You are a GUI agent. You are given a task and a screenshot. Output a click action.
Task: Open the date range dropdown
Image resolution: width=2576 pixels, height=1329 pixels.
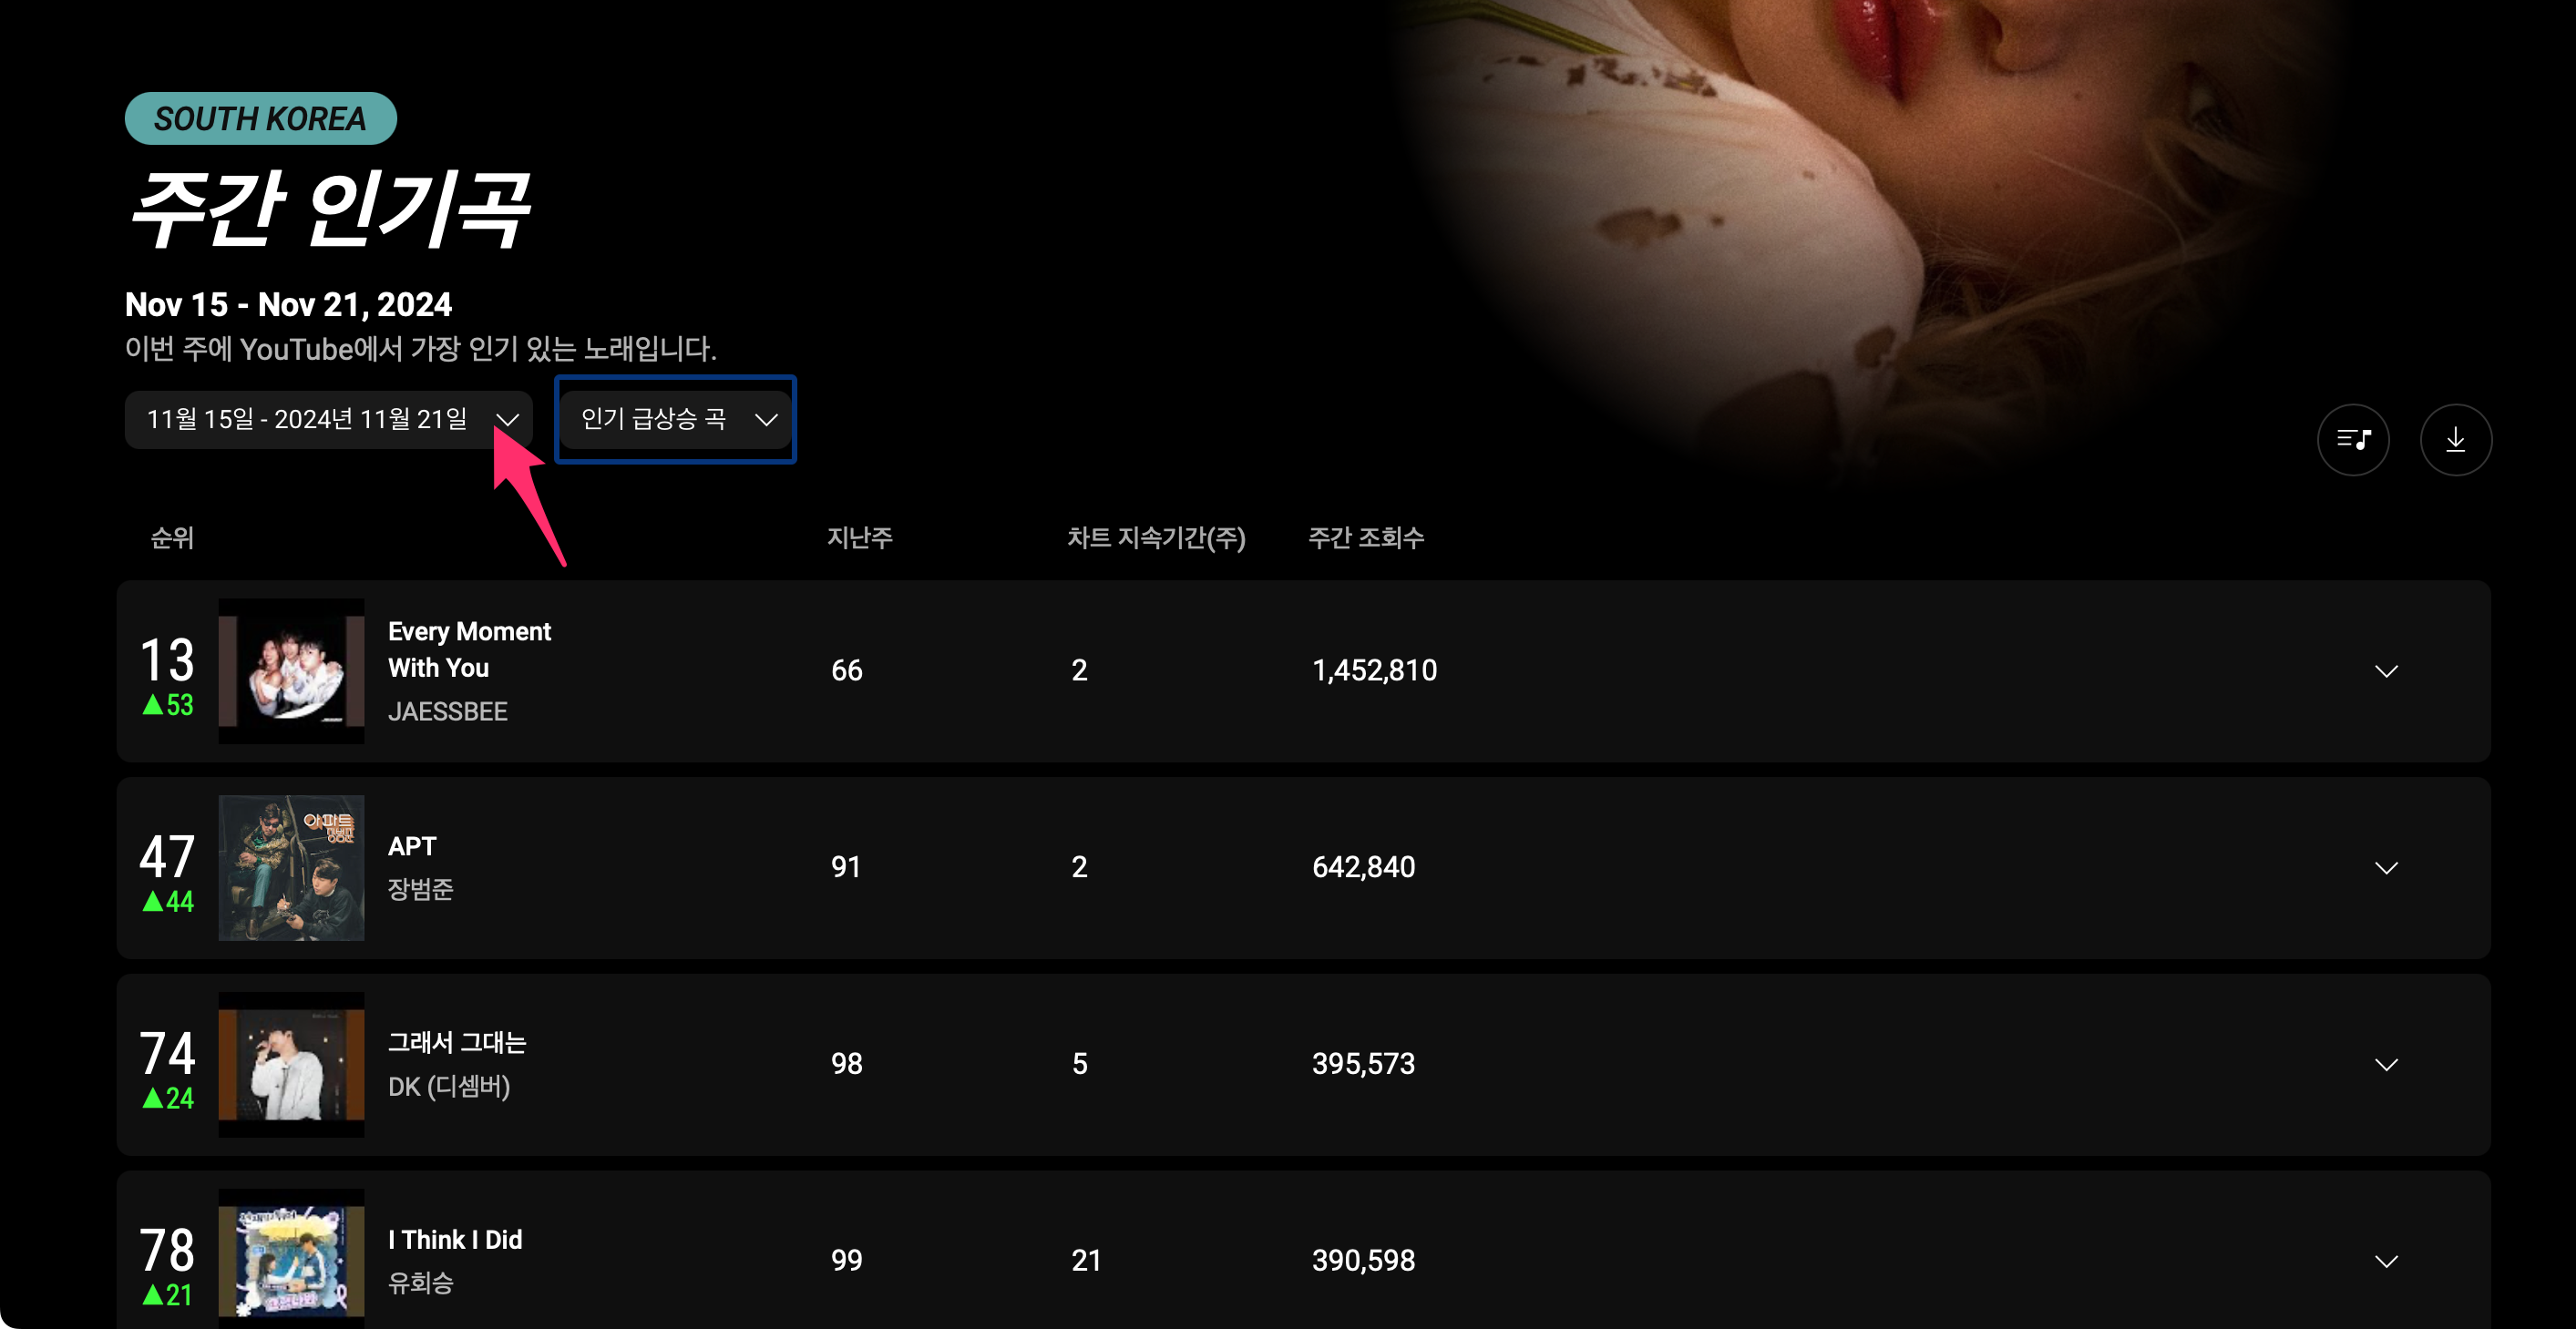(x=329, y=419)
